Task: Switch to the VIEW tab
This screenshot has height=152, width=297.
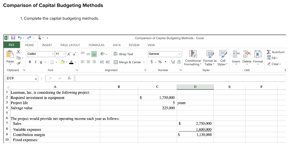Action: tap(151, 45)
